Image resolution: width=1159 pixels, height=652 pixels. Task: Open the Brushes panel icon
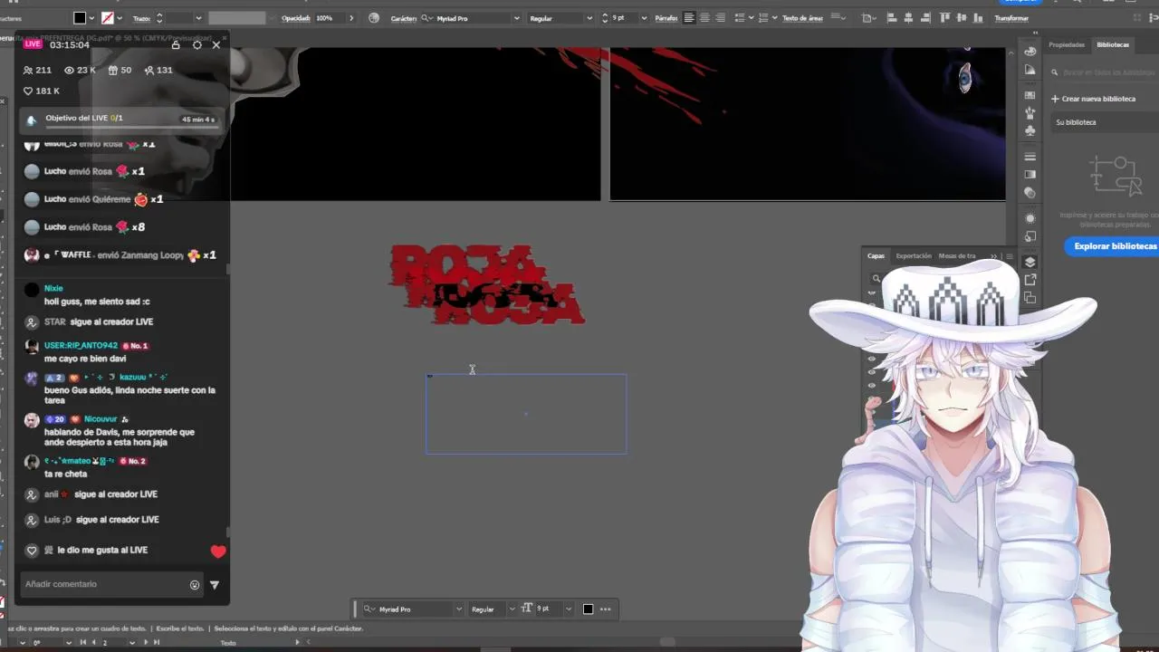[x=1030, y=113]
